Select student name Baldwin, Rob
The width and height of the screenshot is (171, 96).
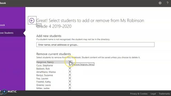point(43,69)
